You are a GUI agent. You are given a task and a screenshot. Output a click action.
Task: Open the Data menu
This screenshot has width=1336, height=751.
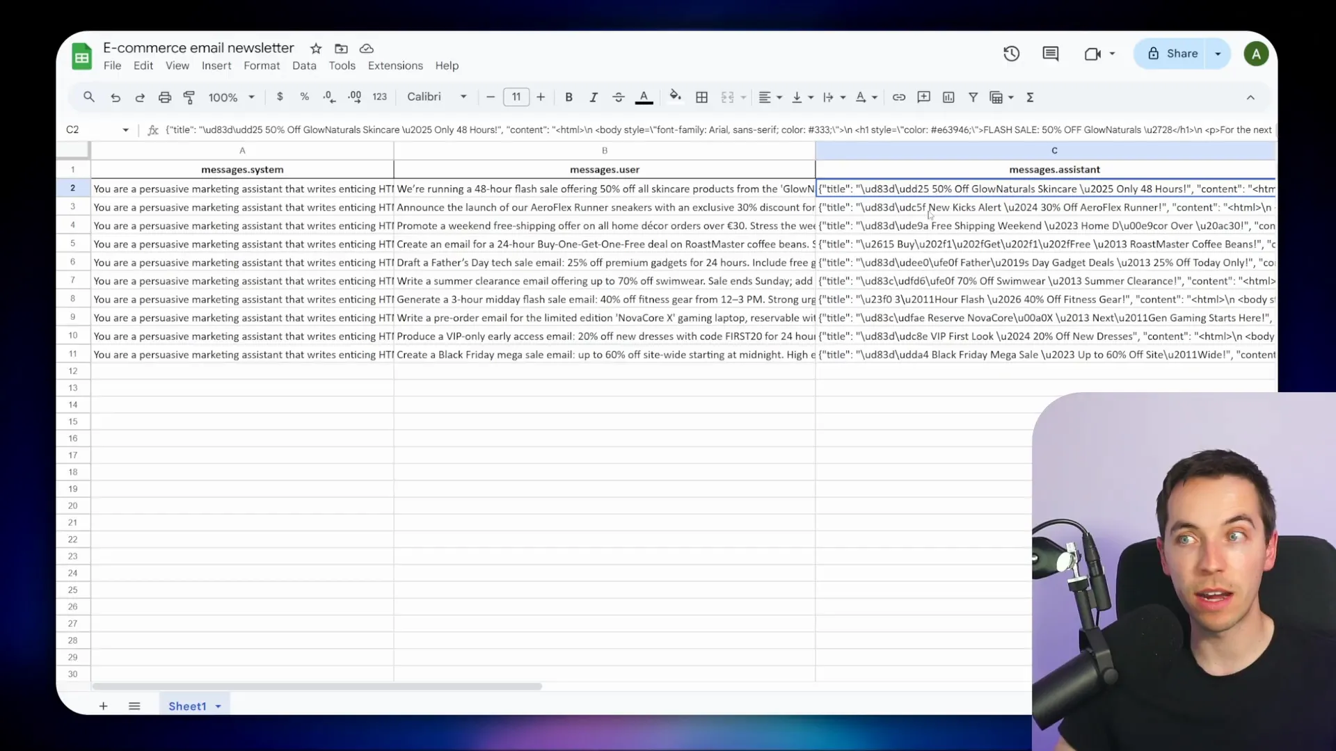[304, 65]
